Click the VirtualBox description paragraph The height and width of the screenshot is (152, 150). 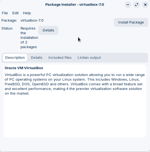tap(75, 84)
